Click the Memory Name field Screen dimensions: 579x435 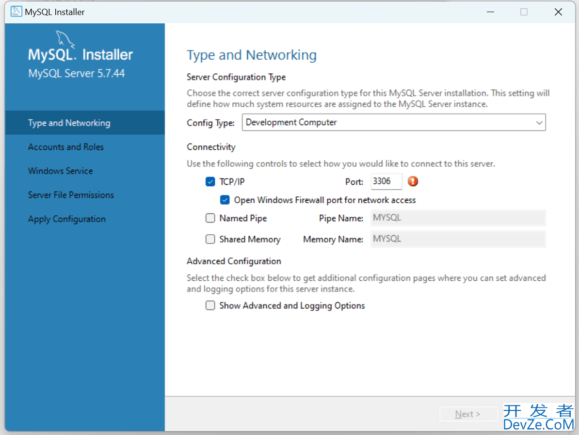click(x=458, y=239)
